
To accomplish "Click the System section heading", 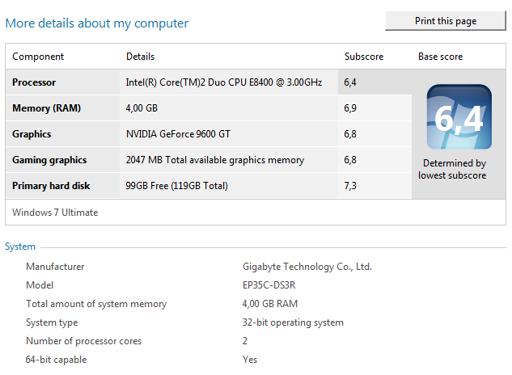I will tap(20, 246).
